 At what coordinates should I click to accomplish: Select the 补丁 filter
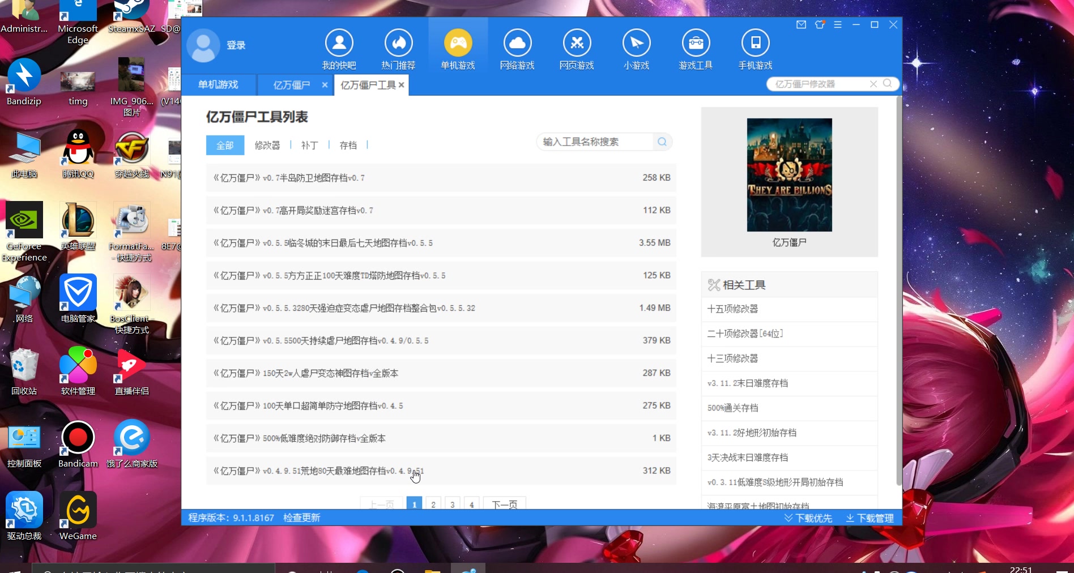(x=309, y=146)
